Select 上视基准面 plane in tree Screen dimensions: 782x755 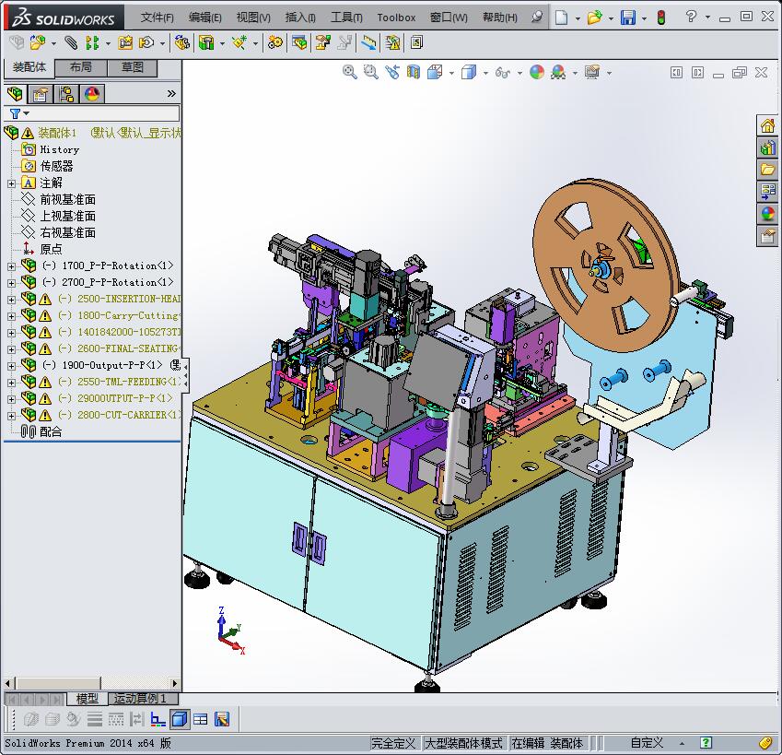click(x=67, y=216)
